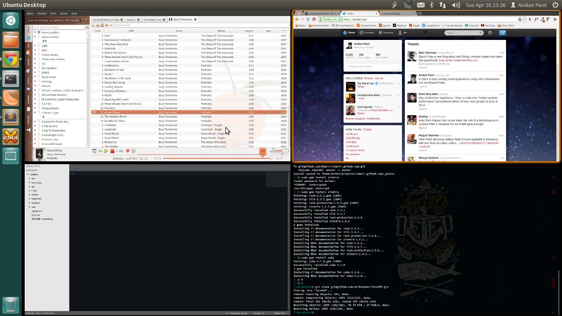Open the YouTube bookmark
This screenshot has height=316, width=562.
[488, 26]
